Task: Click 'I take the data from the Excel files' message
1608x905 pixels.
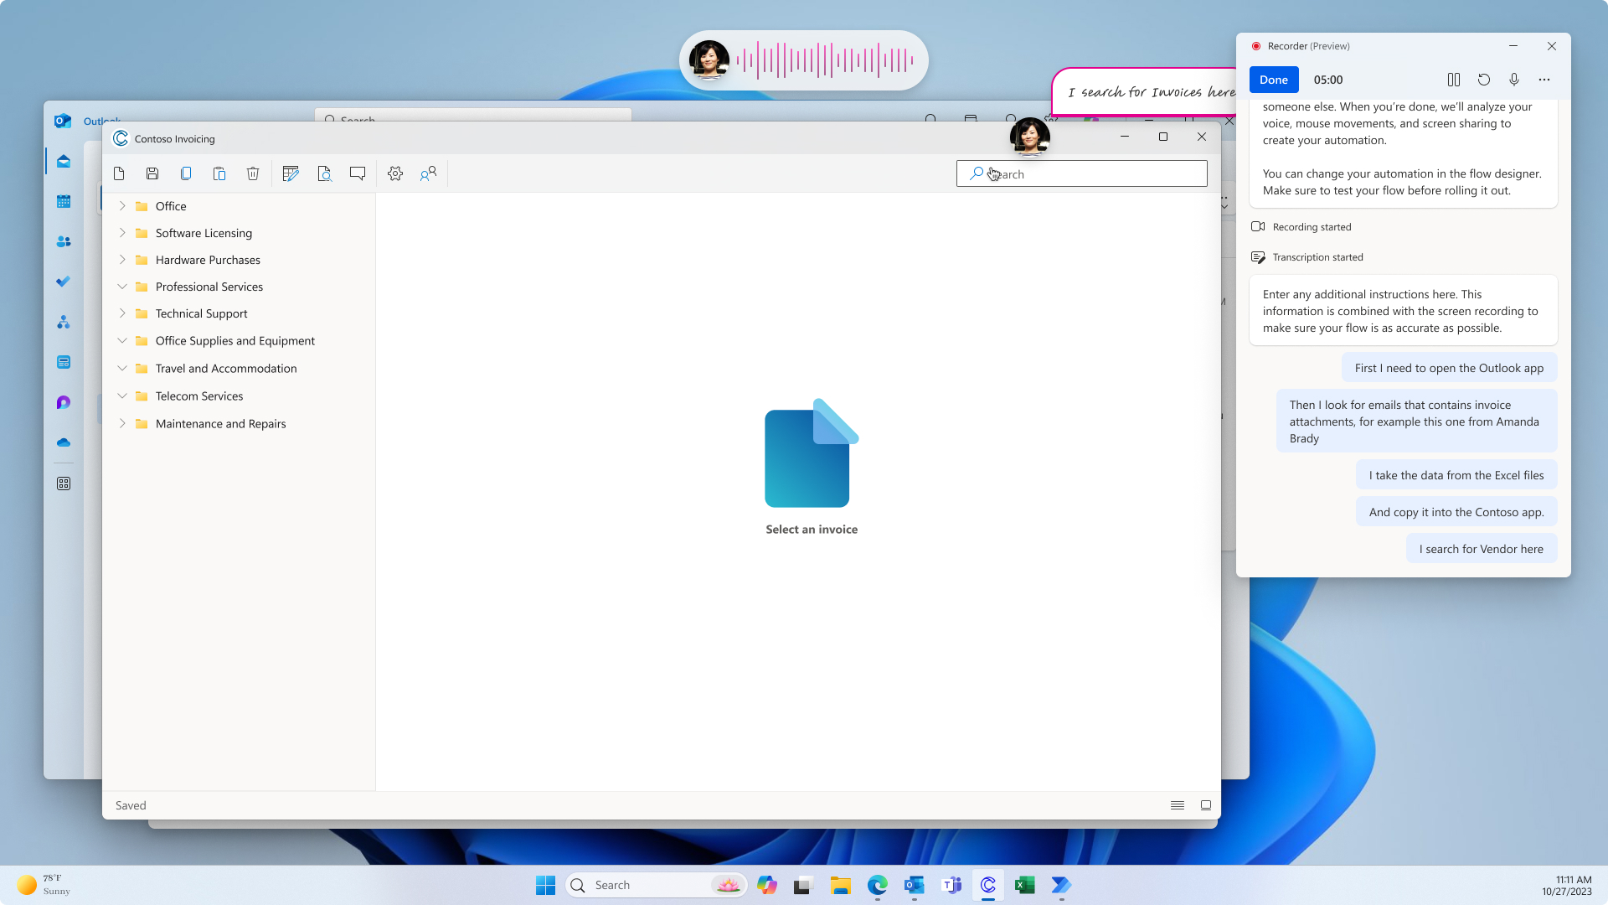Action: point(1456,475)
